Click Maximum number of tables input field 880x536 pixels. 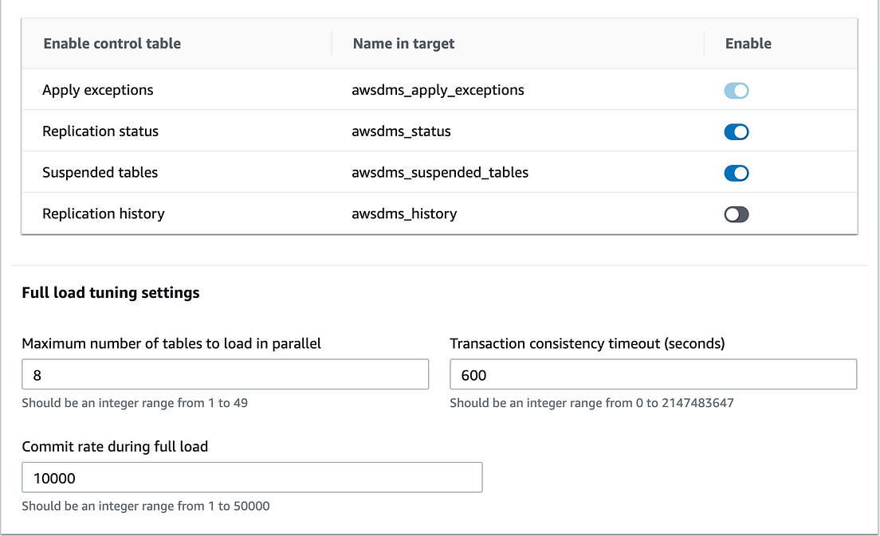225,374
